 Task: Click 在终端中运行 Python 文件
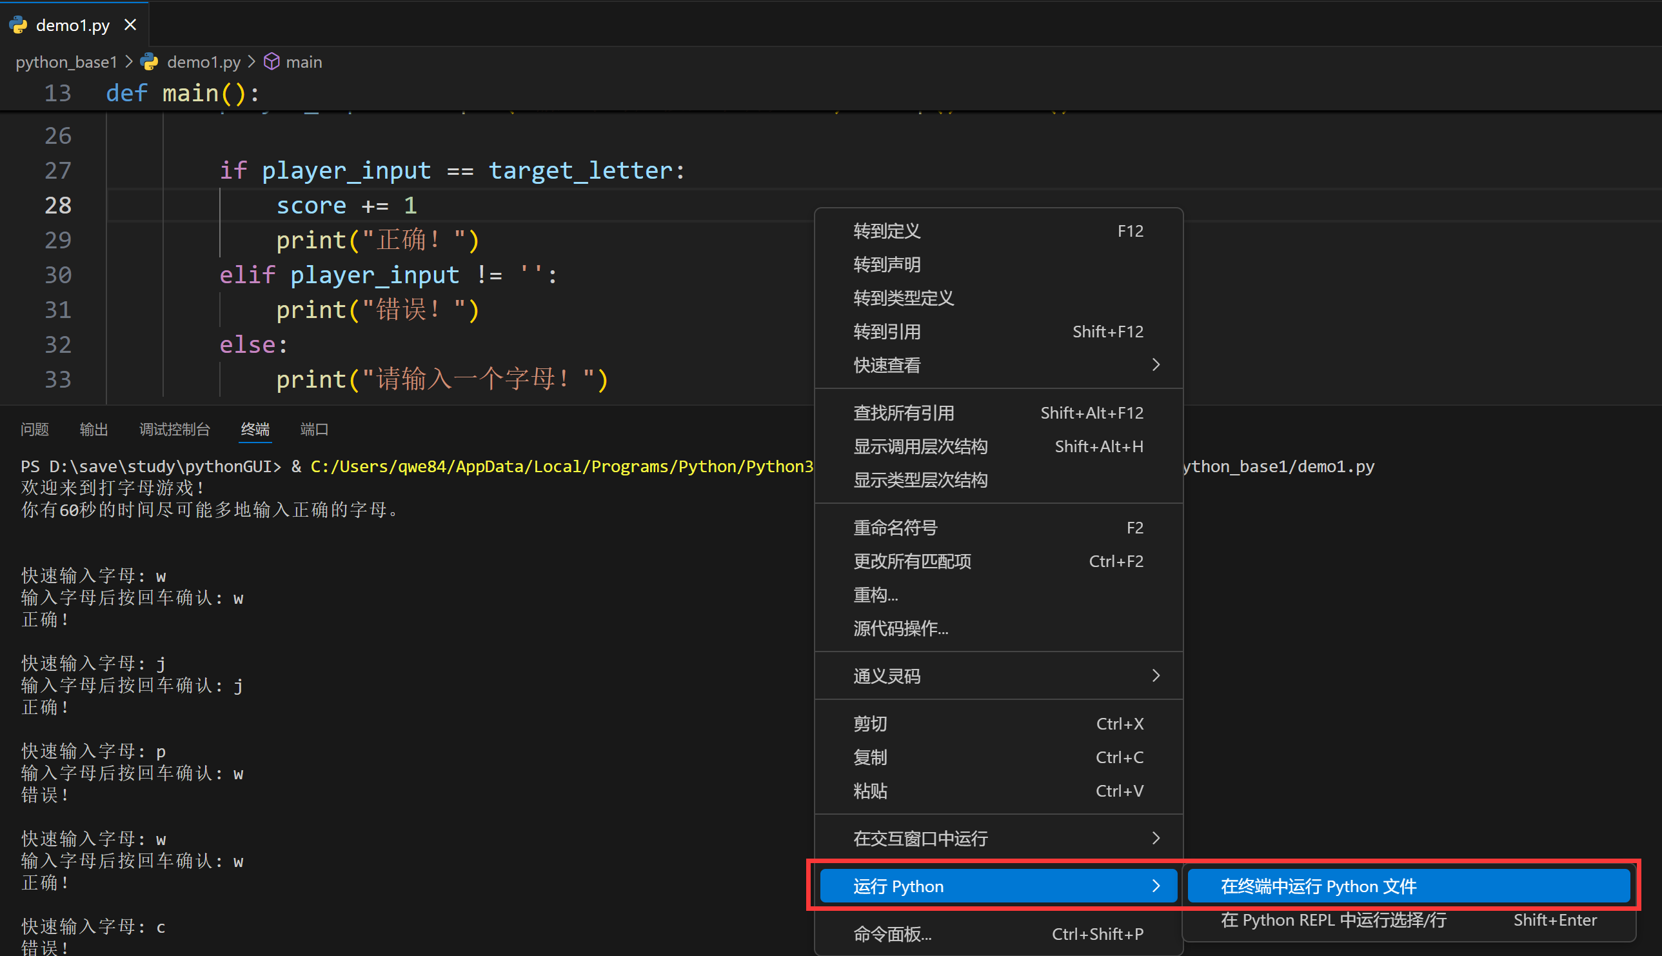[x=1318, y=886]
